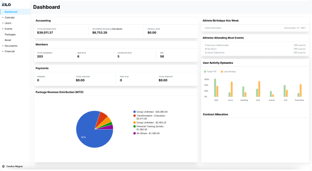Click the orange GCP bar in chart
The height and width of the screenshot is (171, 312).
pyautogui.click(x=259, y=89)
